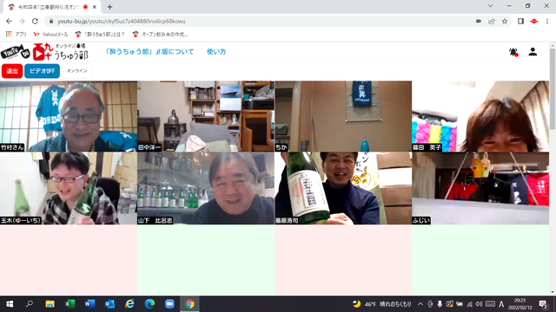Open a new Chrome tab
The image size is (556, 312).
point(109,7)
